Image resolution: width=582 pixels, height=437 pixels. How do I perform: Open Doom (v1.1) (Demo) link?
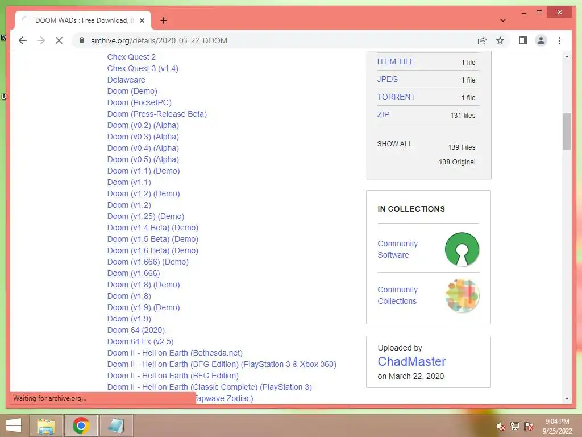(144, 171)
